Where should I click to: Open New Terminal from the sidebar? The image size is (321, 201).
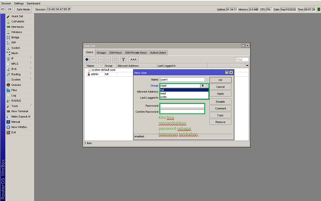pos(20,111)
